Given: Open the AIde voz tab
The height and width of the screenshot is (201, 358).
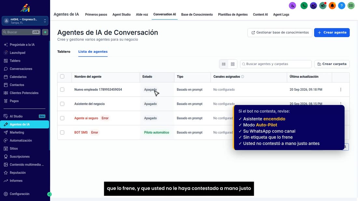Looking at the screenshot, I should point(142,15).
